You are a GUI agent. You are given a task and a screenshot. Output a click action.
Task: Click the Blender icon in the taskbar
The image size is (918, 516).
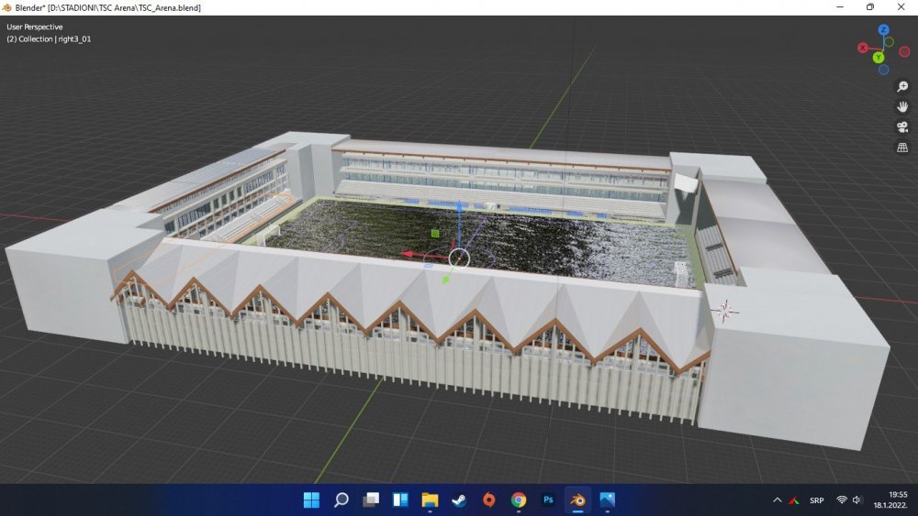[577, 500]
